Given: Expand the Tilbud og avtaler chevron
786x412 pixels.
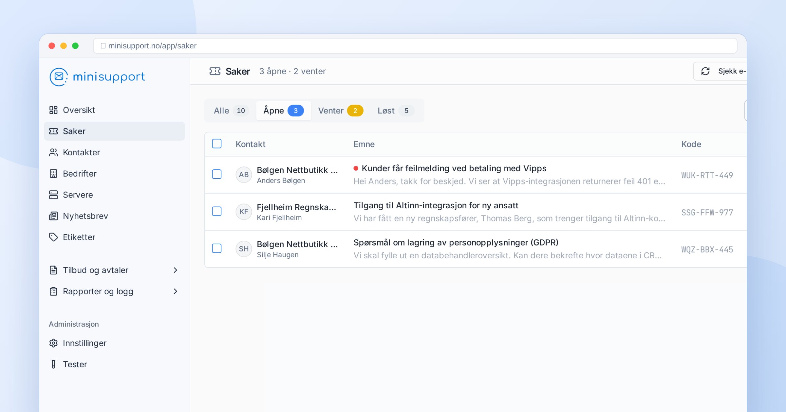Looking at the screenshot, I should (176, 270).
